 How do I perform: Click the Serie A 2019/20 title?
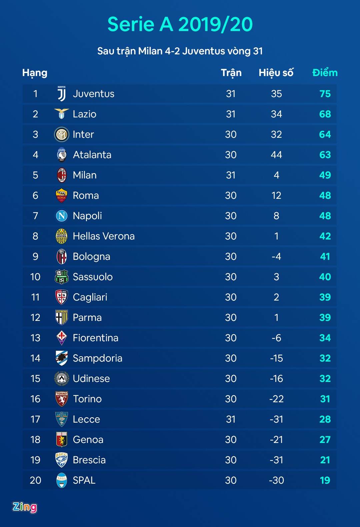(180, 24)
